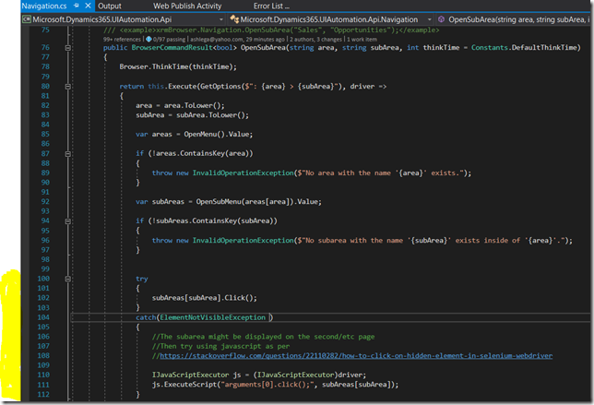Open the 2 authors, 3 changes CodeLens
This screenshot has height=405, width=594.
tap(316, 40)
